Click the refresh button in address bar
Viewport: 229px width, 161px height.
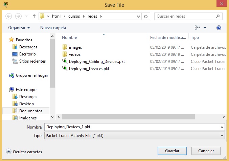(x=146, y=16)
